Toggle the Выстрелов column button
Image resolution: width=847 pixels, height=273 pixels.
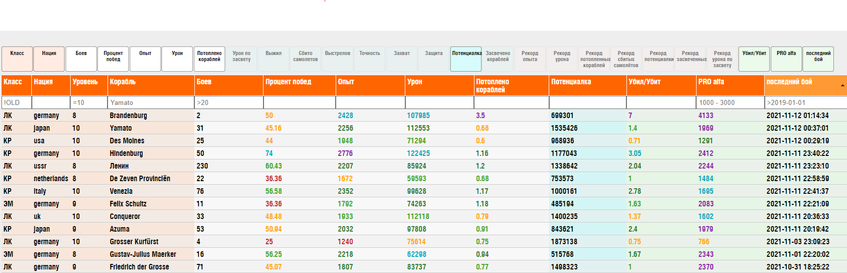[338, 59]
